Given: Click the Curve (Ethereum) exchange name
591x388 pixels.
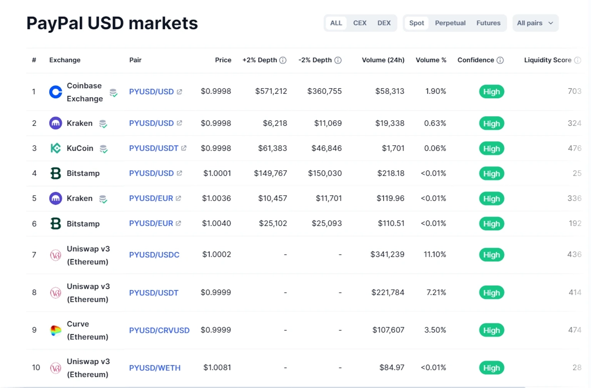Looking at the screenshot, I should point(87,330).
